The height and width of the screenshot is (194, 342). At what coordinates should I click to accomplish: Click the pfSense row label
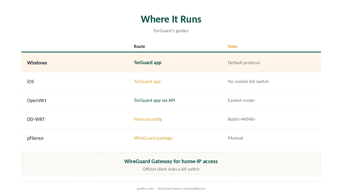[35, 138]
